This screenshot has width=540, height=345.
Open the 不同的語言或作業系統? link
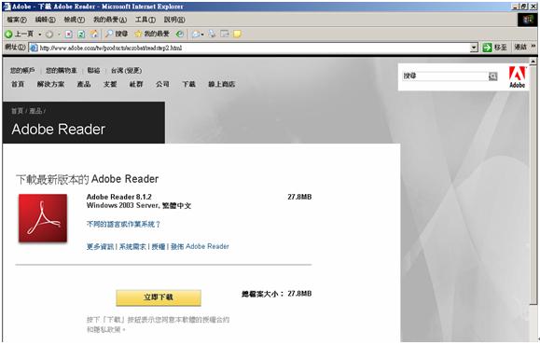click(123, 224)
